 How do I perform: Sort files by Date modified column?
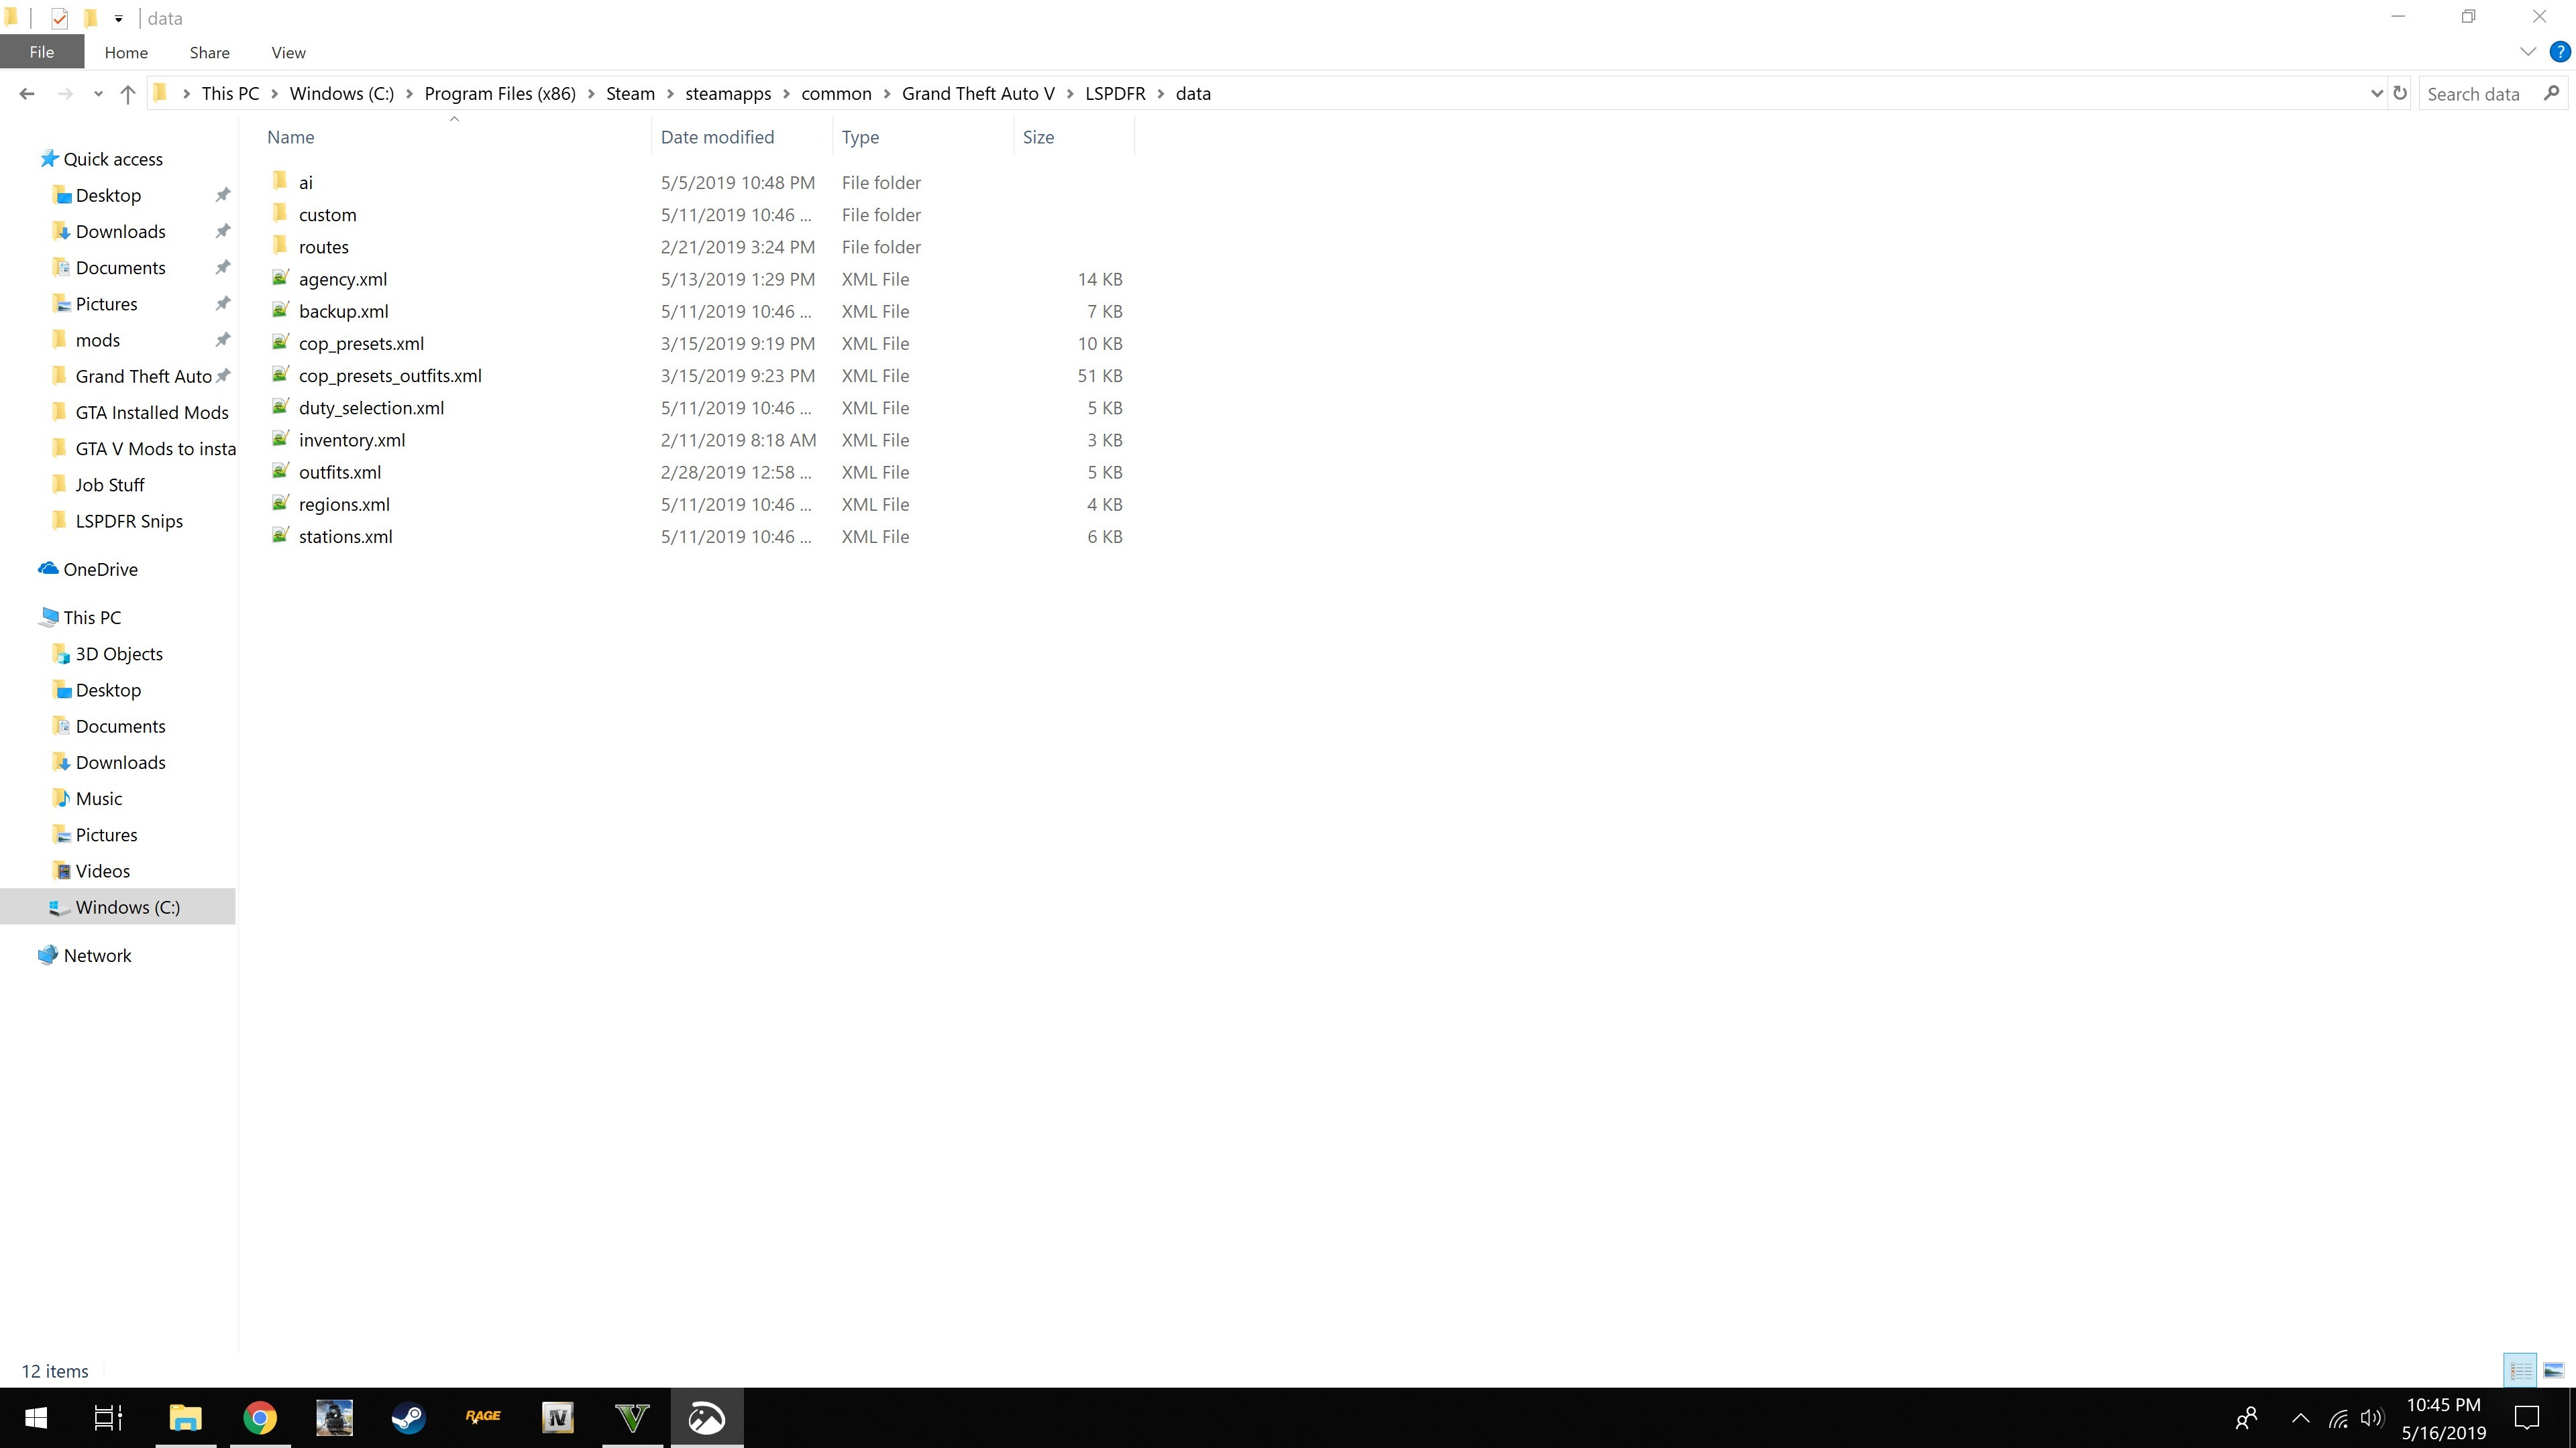click(x=717, y=137)
